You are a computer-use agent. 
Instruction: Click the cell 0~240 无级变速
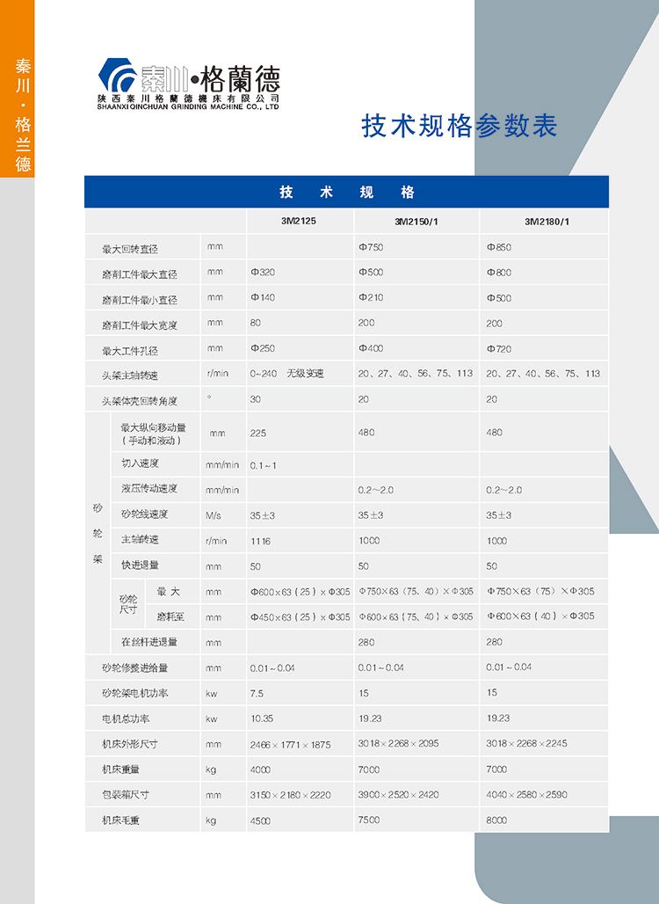coord(286,374)
